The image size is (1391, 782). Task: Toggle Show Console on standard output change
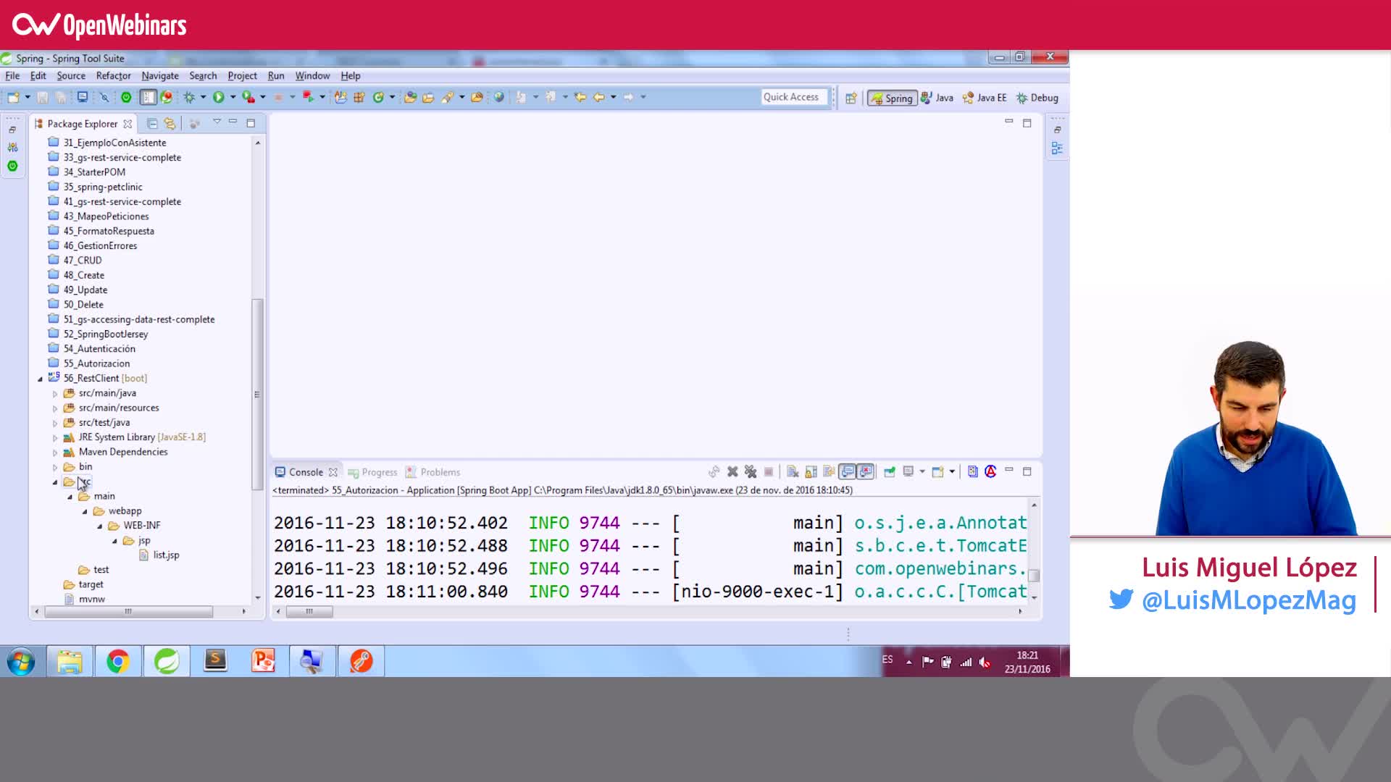click(x=848, y=471)
